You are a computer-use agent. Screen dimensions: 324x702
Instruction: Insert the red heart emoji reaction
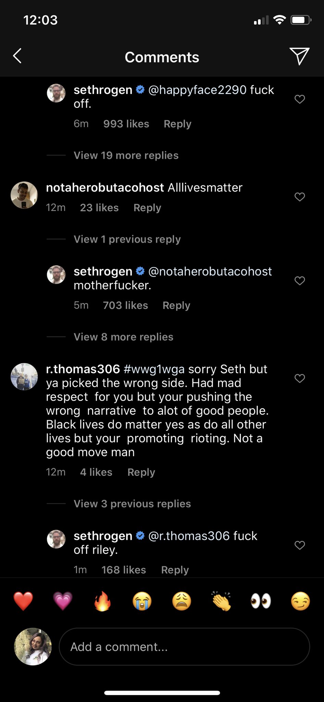pyautogui.click(x=23, y=601)
